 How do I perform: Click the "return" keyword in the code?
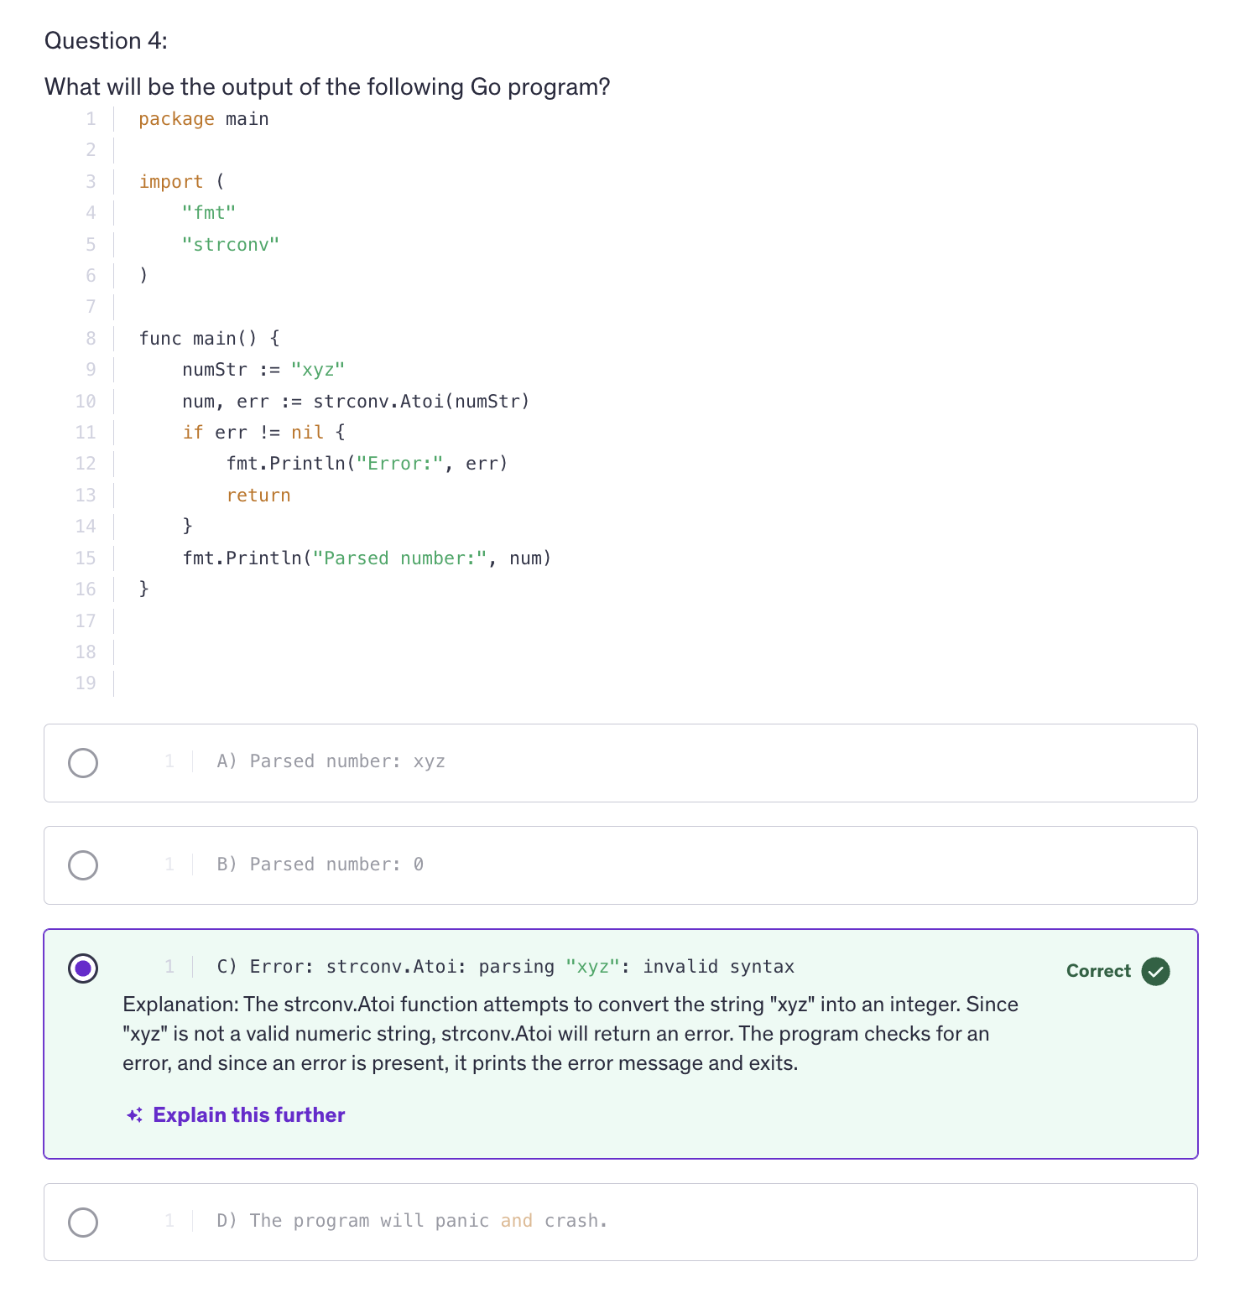258,496
